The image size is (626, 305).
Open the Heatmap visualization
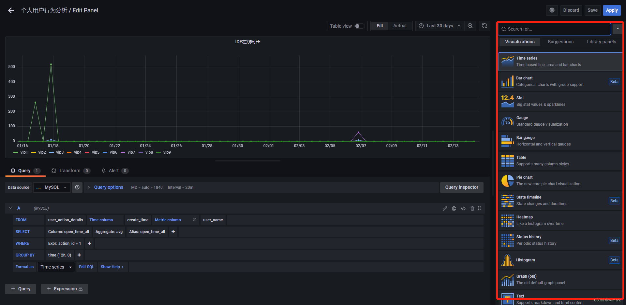pos(554,220)
